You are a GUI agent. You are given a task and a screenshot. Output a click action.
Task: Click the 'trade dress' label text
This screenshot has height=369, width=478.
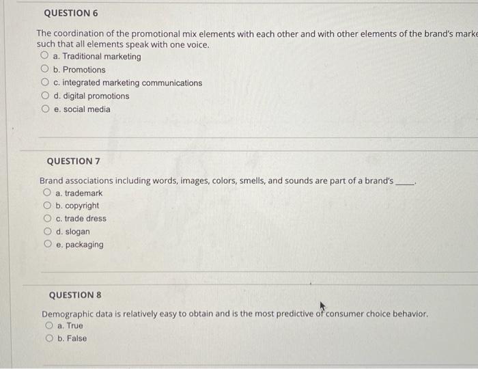click(81, 219)
